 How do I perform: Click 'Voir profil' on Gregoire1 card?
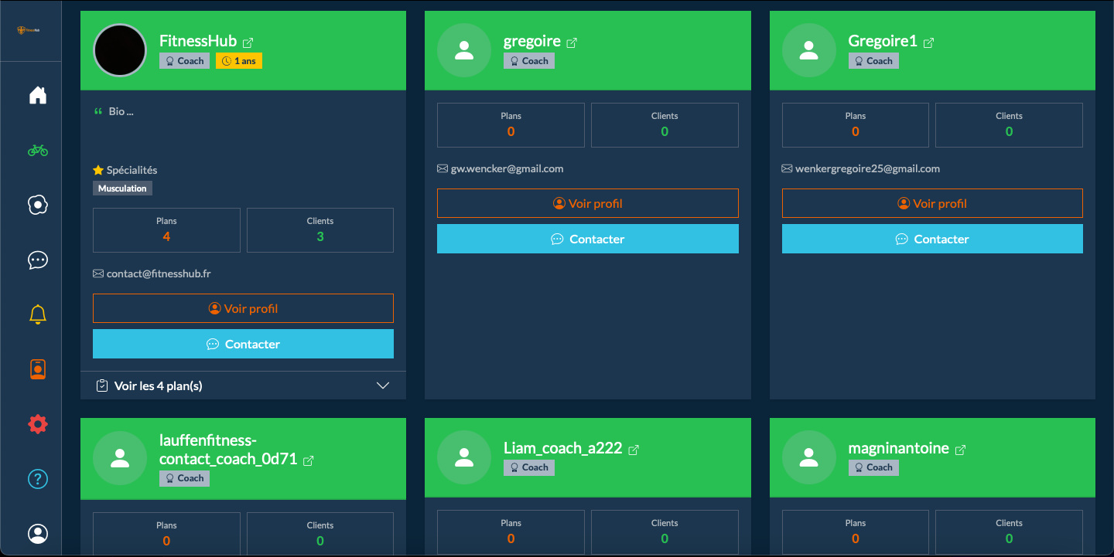pos(932,203)
